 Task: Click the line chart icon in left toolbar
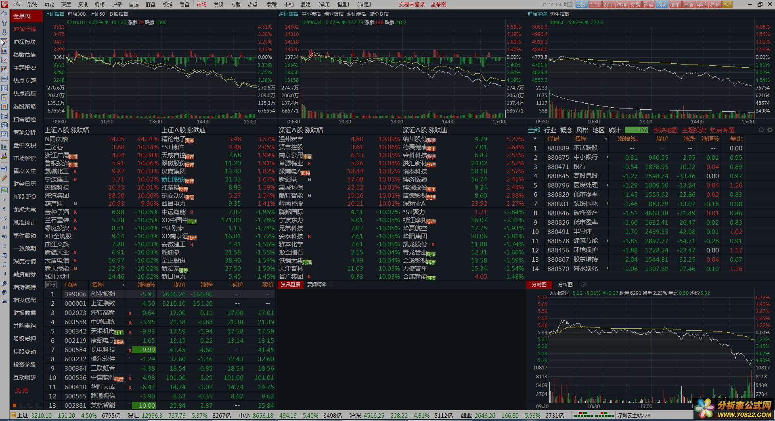(4, 60)
